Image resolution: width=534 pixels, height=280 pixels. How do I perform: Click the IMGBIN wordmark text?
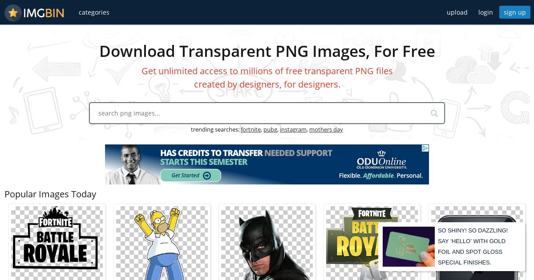tap(44, 13)
